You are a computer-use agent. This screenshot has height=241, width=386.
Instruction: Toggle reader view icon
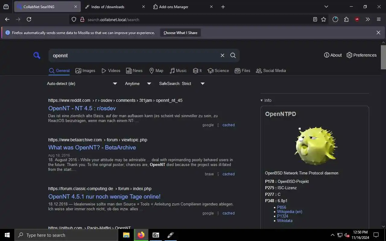click(315, 19)
